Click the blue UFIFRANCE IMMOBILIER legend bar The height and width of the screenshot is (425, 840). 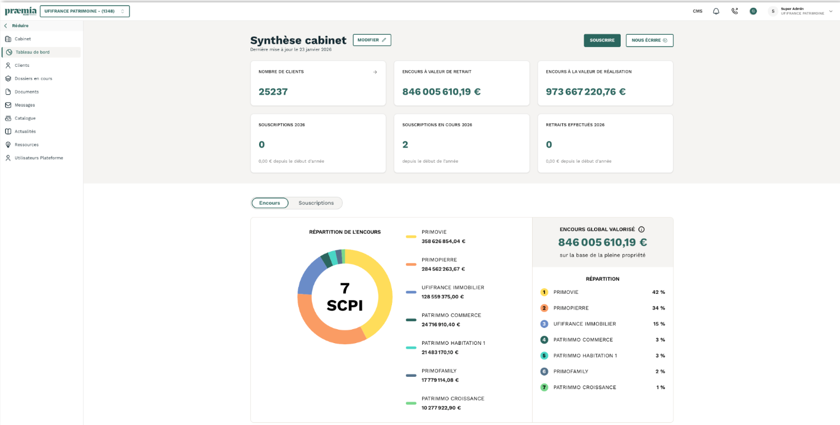click(x=411, y=292)
